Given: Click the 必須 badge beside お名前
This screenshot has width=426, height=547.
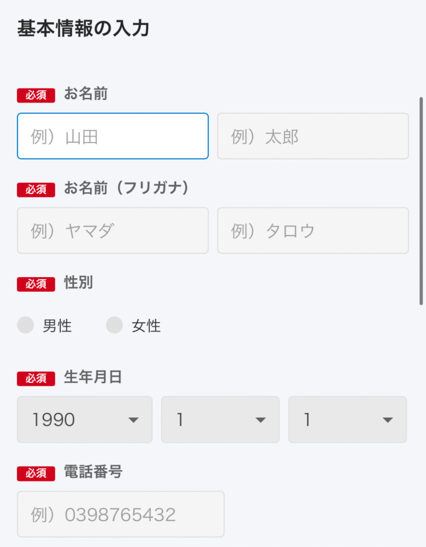Looking at the screenshot, I should (36, 96).
